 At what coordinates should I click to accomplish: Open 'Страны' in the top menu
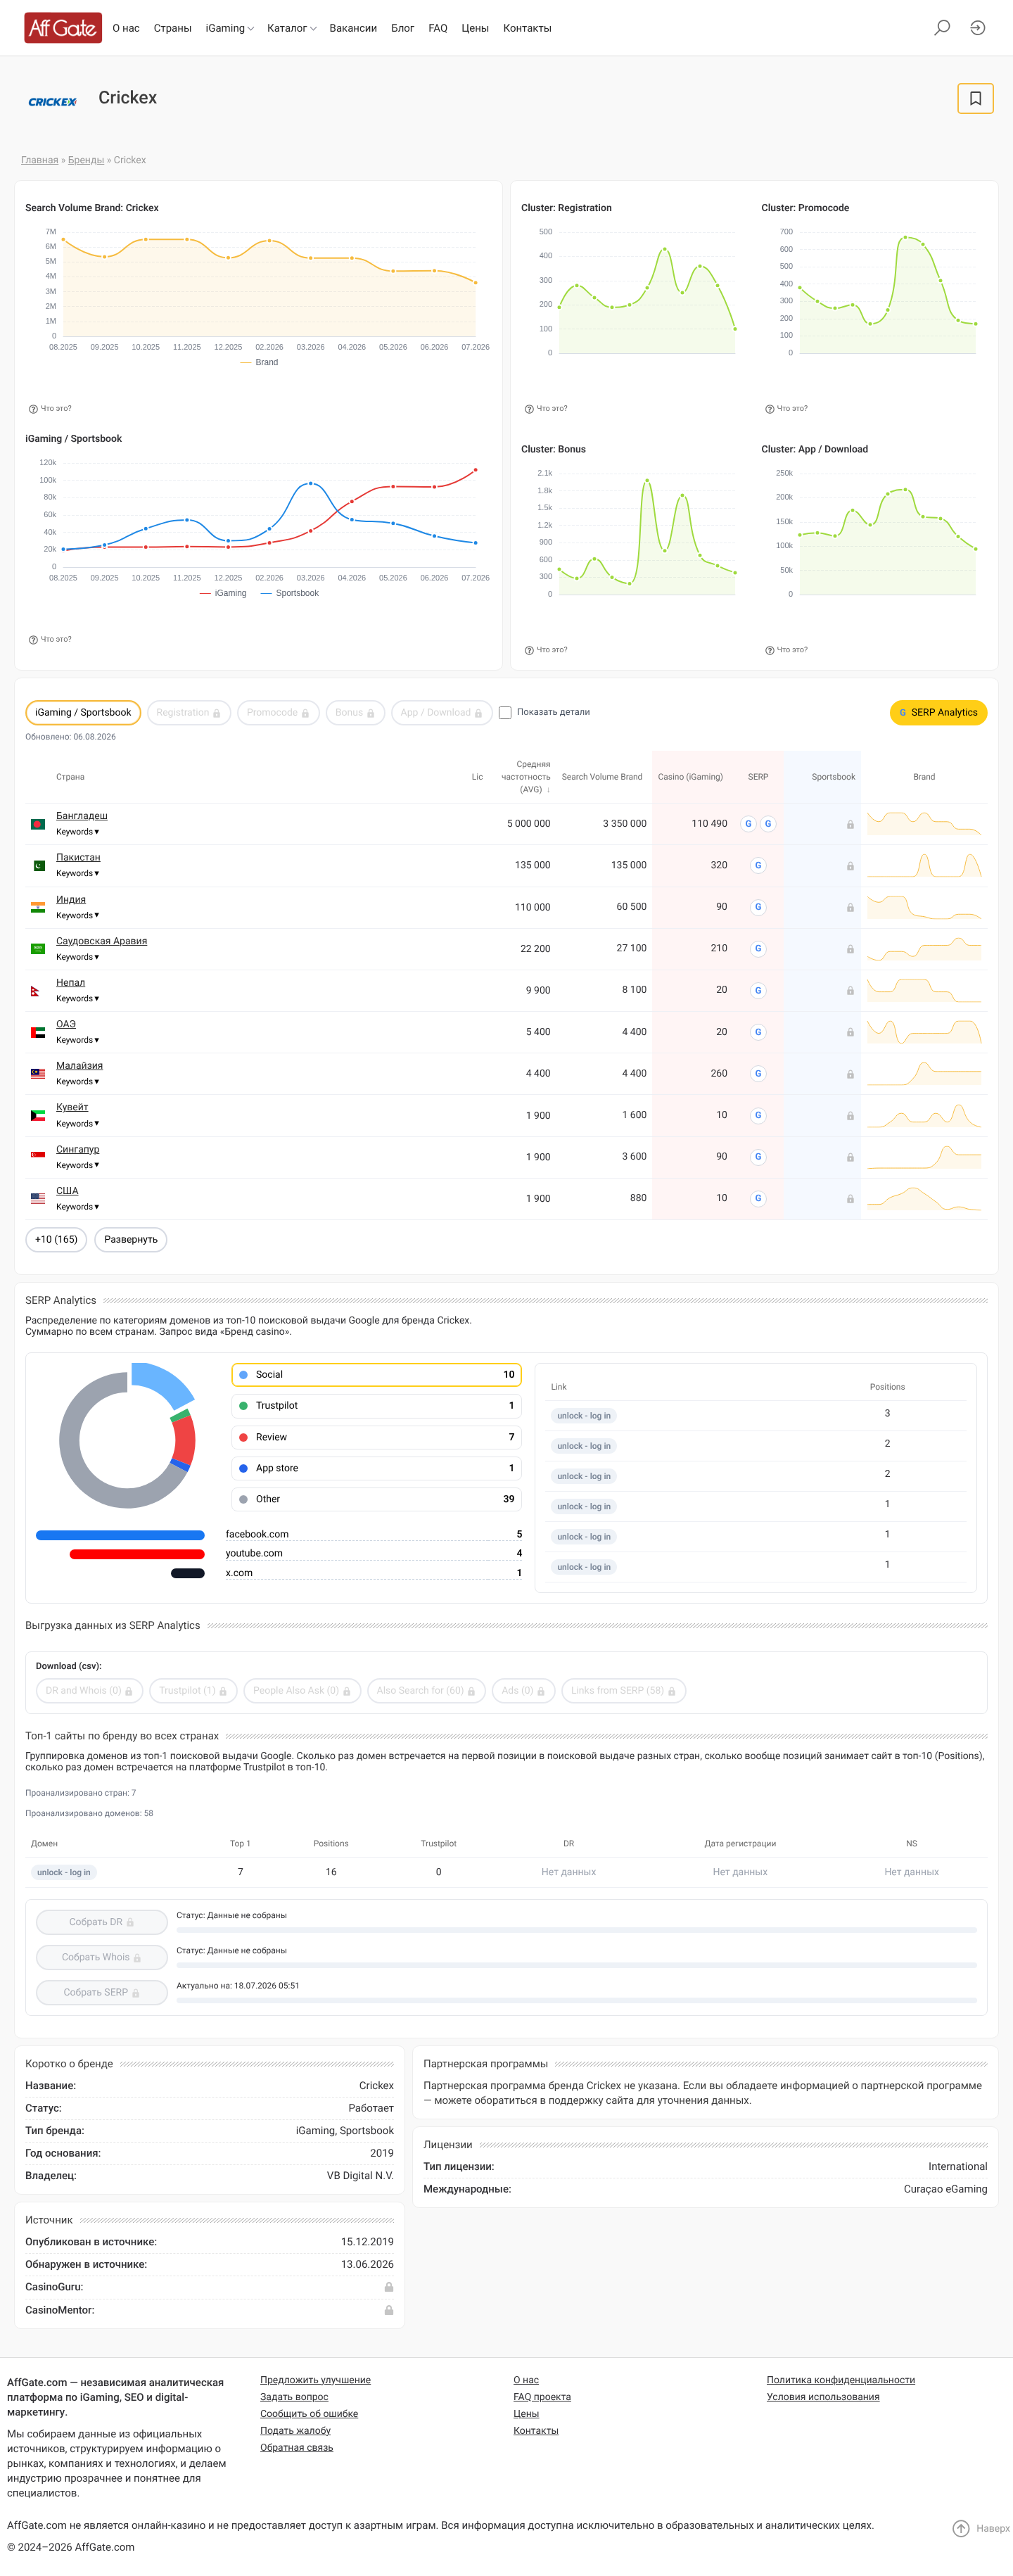172,28
